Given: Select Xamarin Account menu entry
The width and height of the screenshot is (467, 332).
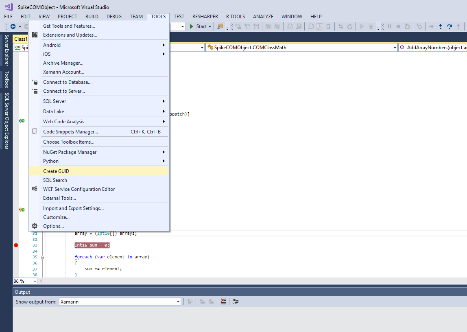Looking at the screenshot, I should [99, 72].
